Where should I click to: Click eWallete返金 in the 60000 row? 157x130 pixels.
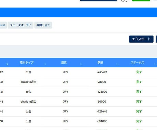click(28, 102)
